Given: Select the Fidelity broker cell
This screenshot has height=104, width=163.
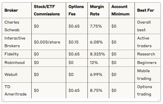Looking at the screenshot, I should tap(17, 54).
